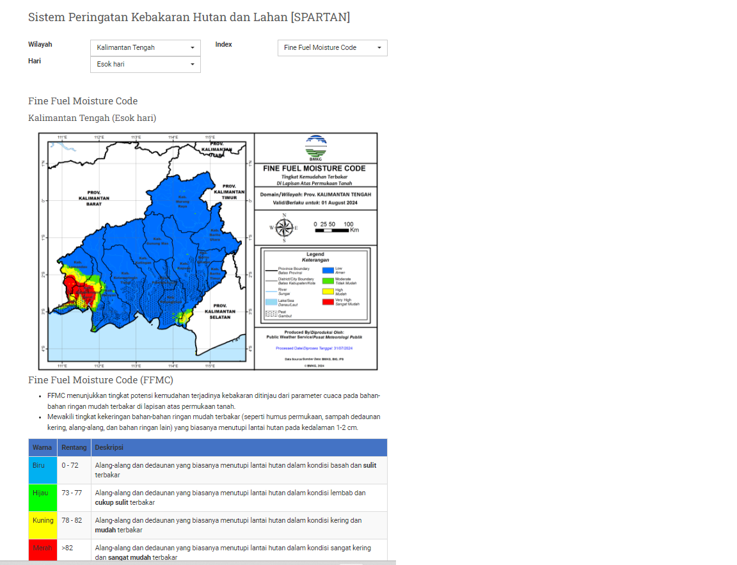Click the Hijau color cell in the table
Screen dimensions: 737x565
[x=43, y=498]
